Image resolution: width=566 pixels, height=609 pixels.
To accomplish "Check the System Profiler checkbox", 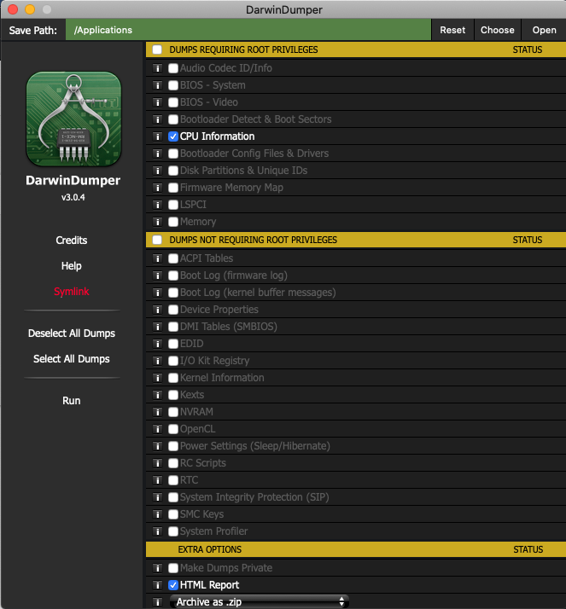I will (x=173, y=531).
